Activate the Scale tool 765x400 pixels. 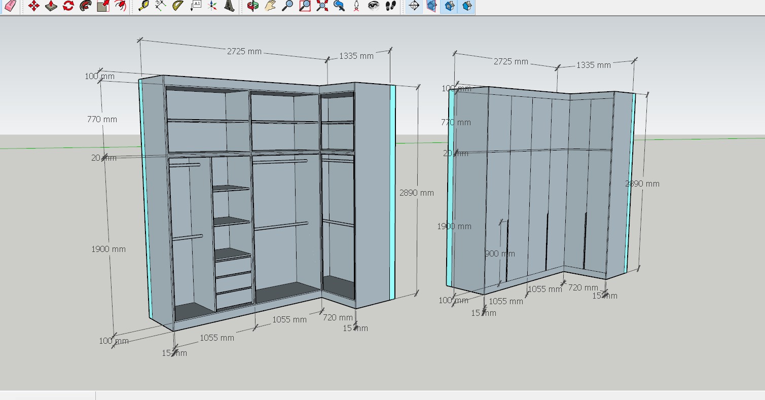click(x=103, y=6)
